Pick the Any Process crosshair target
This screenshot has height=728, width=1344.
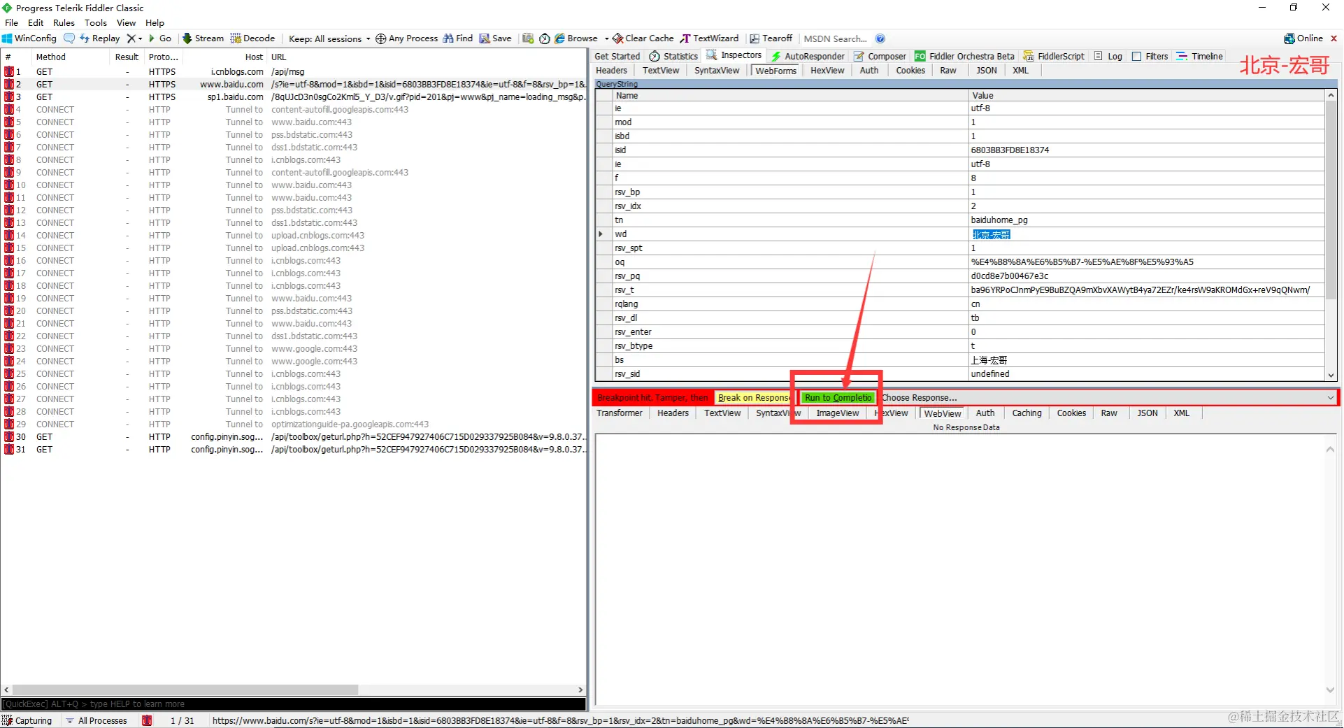[406, 38]
